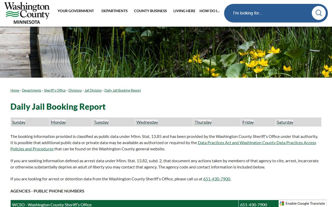Click the Daily Jail Booking Report heading
The image size is (332, 207).
(58, 107)
